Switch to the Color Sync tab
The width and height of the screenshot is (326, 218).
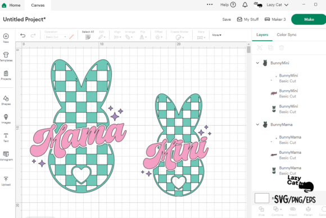tap(287, 34)
